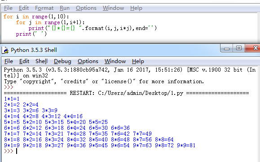The height and width of the screenshot is (162, 260).
Task: Click output '3*3=9'
Action: point(49,111)
